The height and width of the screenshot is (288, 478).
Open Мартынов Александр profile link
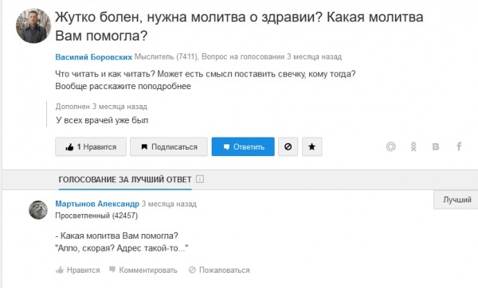coord(97,204)
